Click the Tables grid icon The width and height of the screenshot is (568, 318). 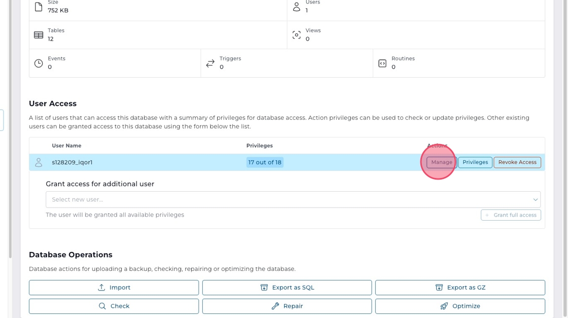point(39,35)
